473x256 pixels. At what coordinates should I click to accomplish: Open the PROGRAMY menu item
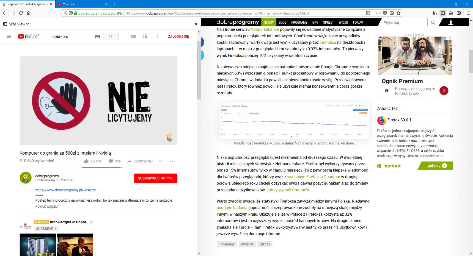pos(299,22)
